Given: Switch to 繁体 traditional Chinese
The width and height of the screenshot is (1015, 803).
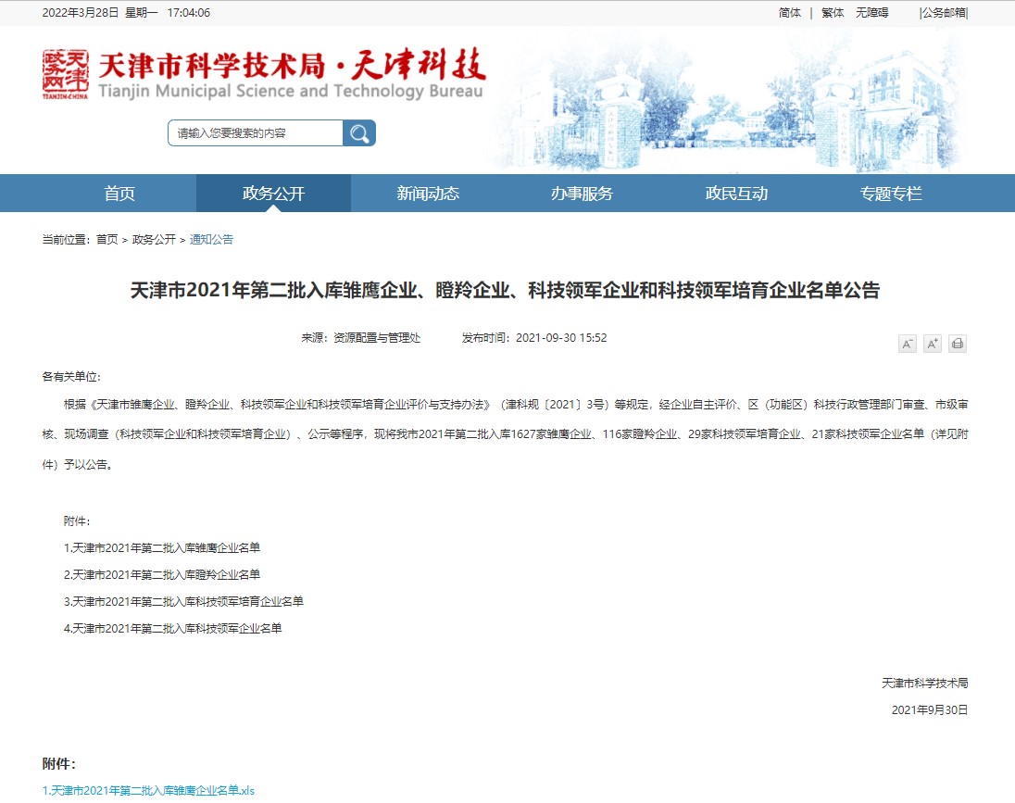Looking at the screenshot, I should 833,13.
